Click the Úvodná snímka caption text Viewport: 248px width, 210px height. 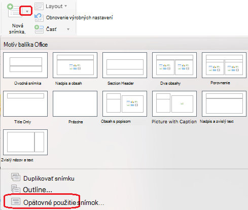tap(28, 83)
